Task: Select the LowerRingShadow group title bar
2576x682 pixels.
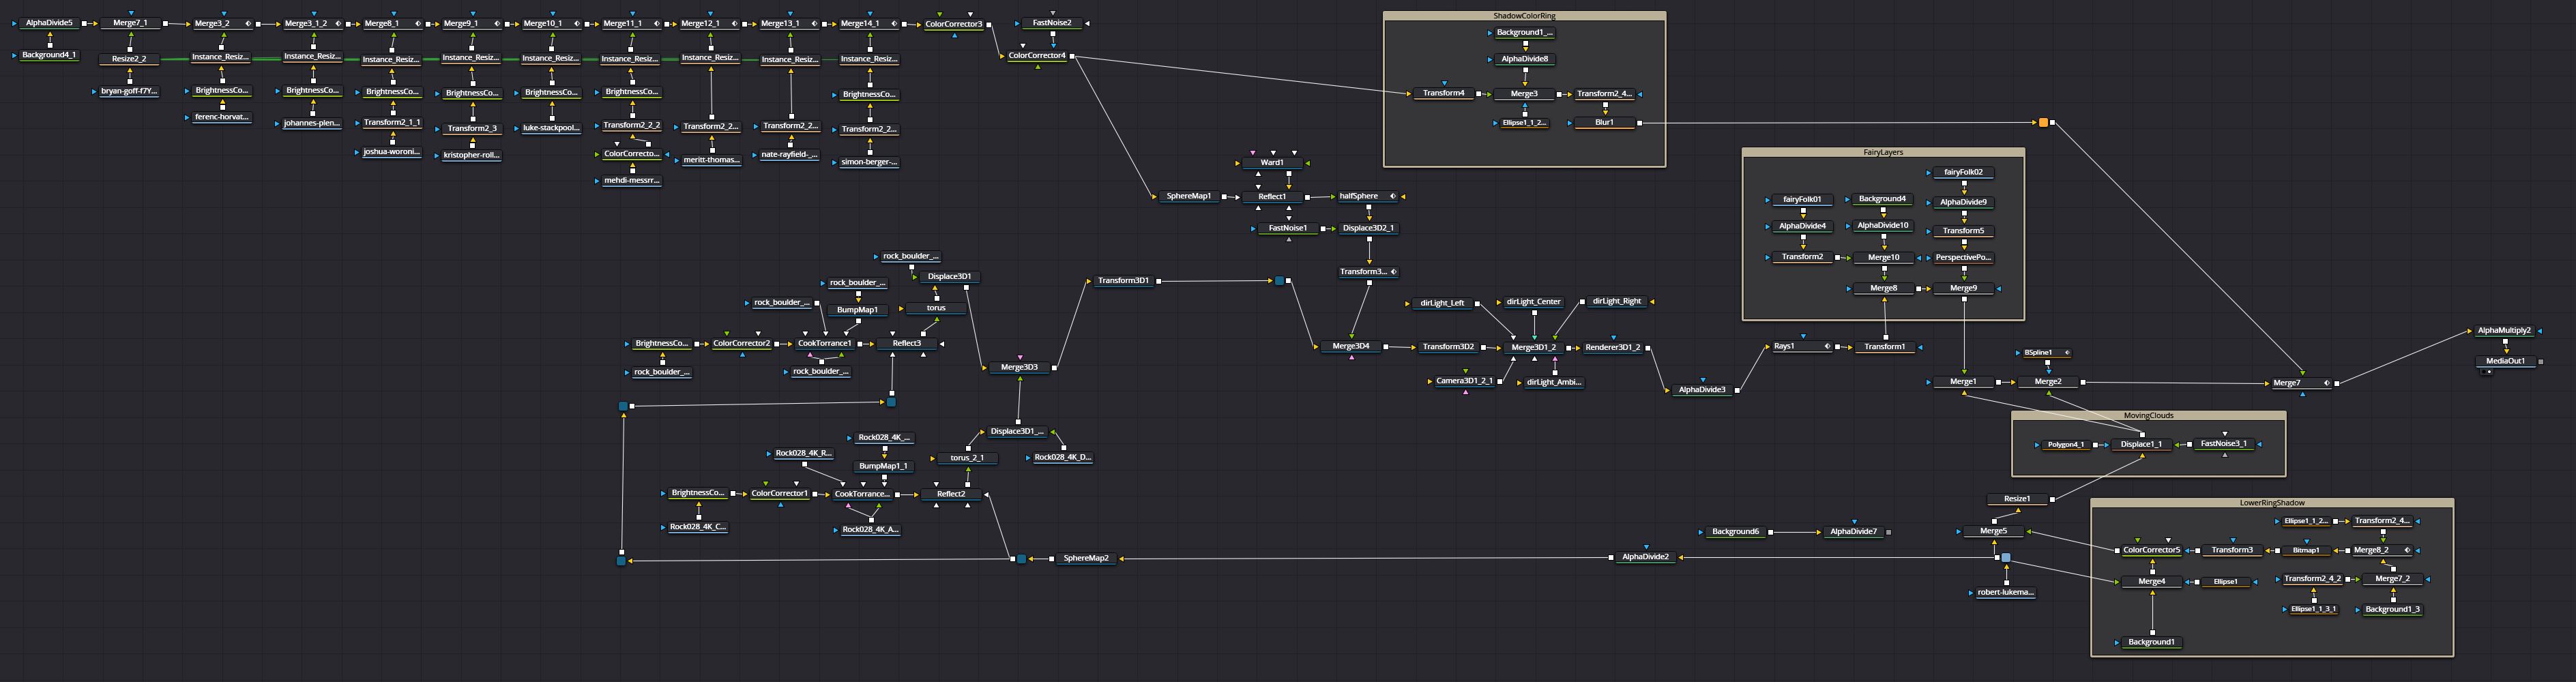Action: (2272, 503)
